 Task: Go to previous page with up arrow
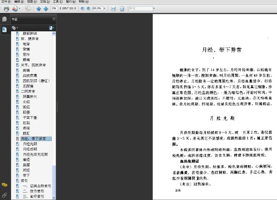[39, 9]
